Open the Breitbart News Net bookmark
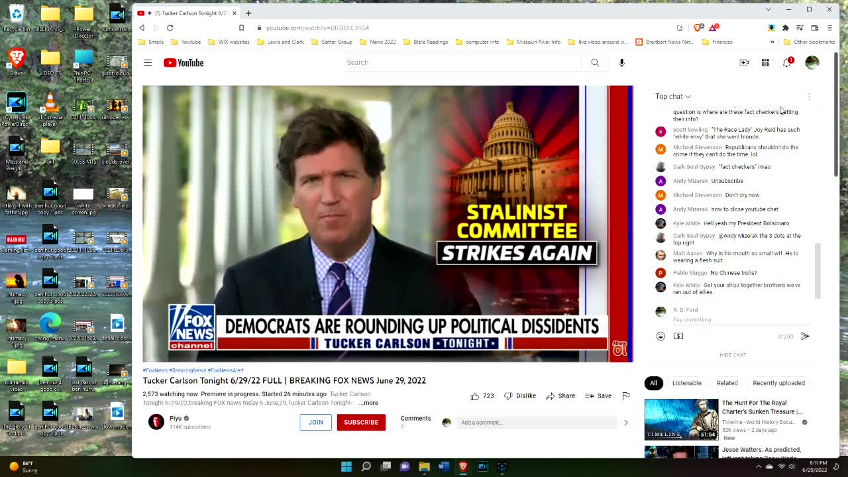The height and width of the screenshot is (477, 848). [x=664, y=42]
